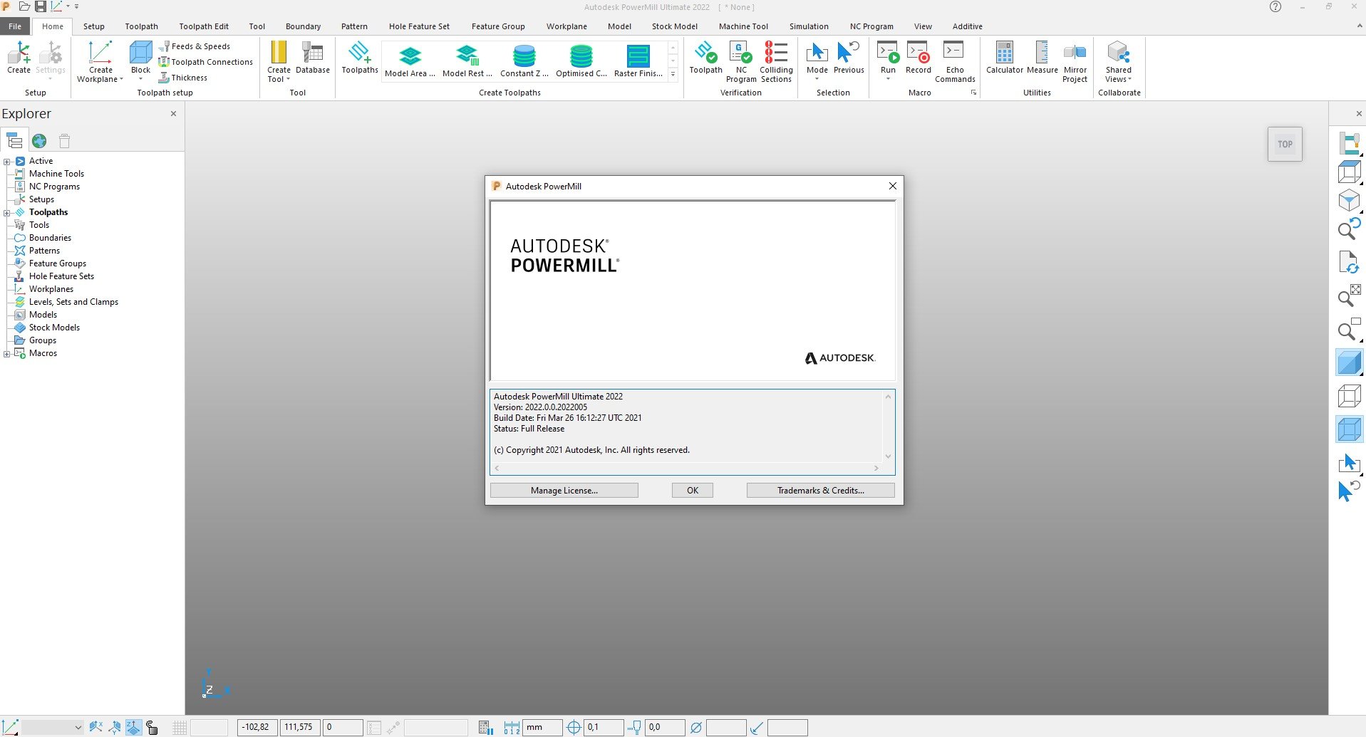Click Record macro

[919, 58]
